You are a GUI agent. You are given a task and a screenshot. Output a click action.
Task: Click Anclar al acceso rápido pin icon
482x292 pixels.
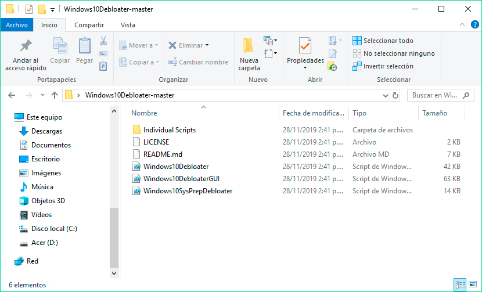[26, 46]
